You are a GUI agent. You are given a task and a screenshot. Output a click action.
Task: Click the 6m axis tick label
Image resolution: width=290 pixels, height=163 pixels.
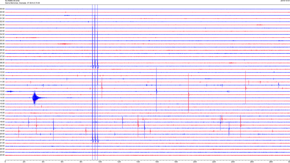pyautogui.click(x=62, y=162)
